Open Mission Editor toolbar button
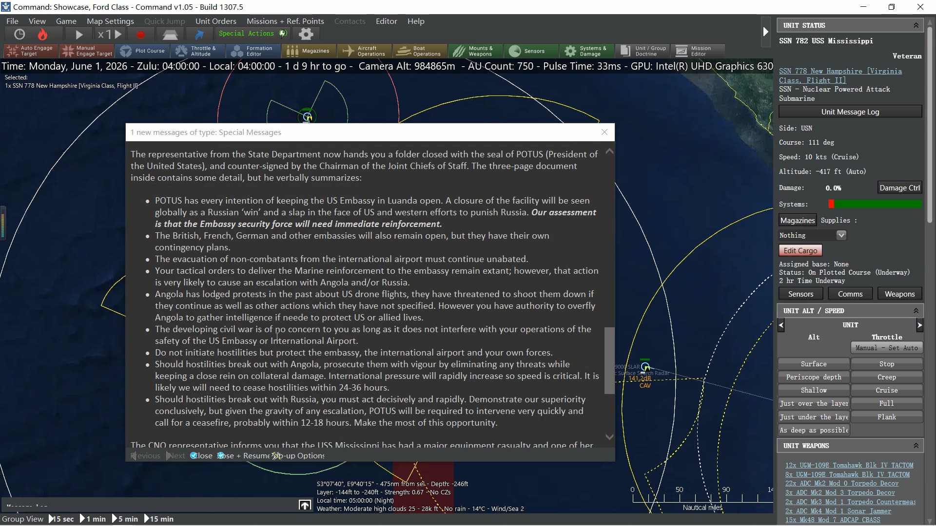Image resolution: width=936 pixels, height=526 pixels. tap(697, 51)
